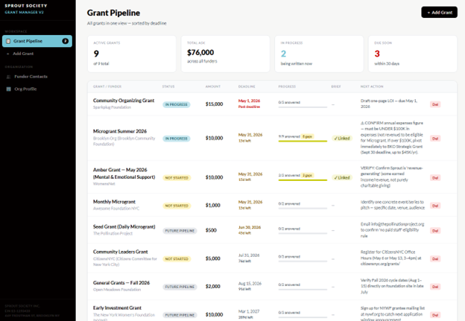
Task: Delete the Microgrant Summer 2026 row
Action: (x=435, y=139)
